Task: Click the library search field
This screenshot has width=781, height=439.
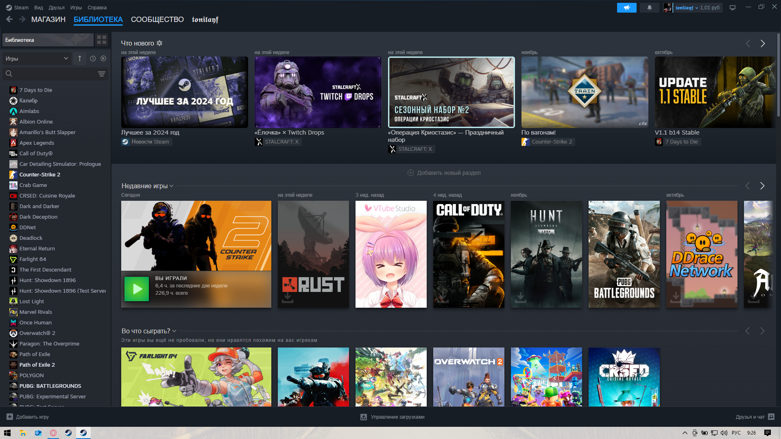Action: pyautogui.click(x=49, y=74)
